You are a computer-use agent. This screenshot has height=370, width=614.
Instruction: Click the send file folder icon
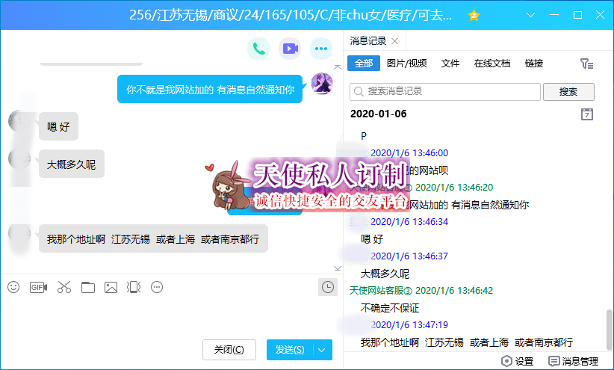[x=88, y=287]
